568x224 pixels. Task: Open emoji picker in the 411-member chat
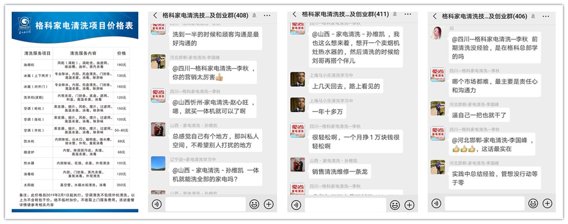[395, 205]
